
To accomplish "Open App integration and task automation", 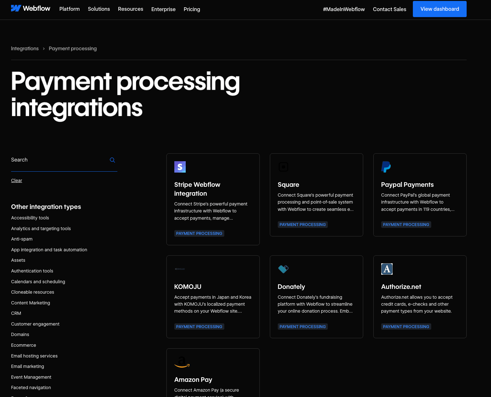I will [49, 250].
